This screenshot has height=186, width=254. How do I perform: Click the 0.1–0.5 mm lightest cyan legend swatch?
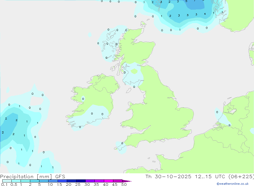(x=7, y=181)
